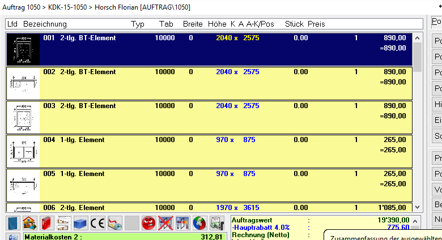The height and width of the screenshot is (240, 442).
Task: Click the scroll down arrow of position list
Action: [418, 208]
